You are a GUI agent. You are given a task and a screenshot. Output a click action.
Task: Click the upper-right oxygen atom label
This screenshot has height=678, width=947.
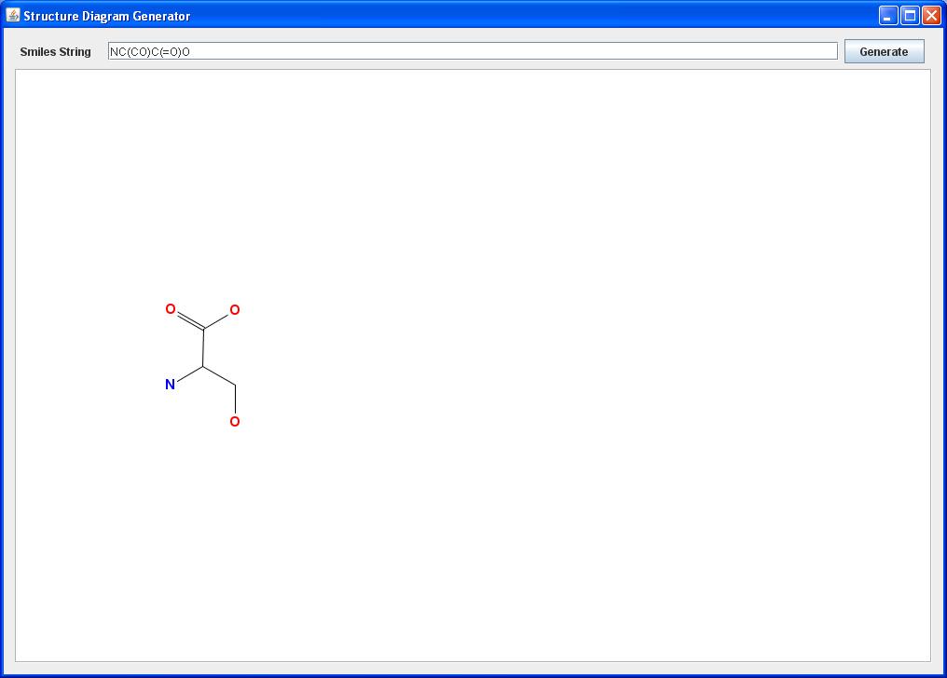[234, 307]
